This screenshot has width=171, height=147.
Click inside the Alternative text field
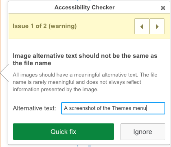point(113,108)
